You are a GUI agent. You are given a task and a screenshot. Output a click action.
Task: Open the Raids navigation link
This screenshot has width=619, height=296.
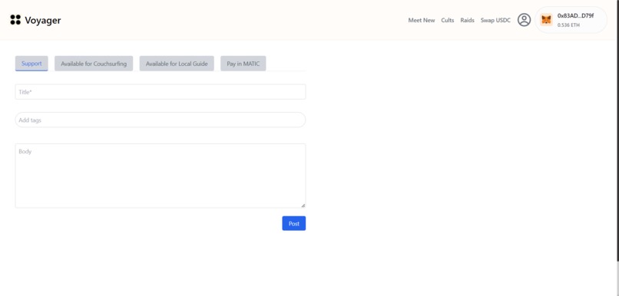(467, 20)
